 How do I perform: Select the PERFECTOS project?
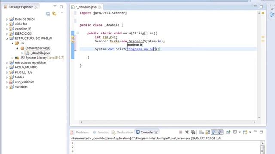[24, 72]
